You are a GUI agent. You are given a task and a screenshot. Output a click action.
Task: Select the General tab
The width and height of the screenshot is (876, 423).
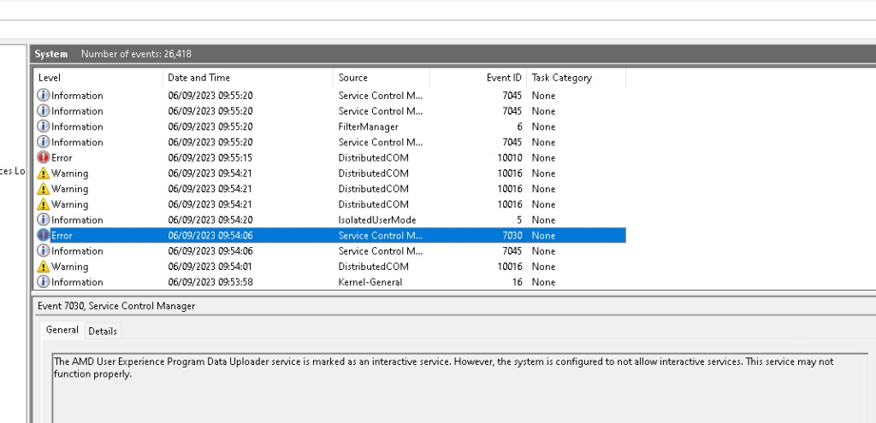point(62,330)
